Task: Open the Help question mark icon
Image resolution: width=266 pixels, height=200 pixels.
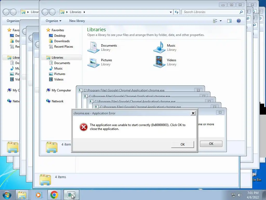Action: [238, 21]
